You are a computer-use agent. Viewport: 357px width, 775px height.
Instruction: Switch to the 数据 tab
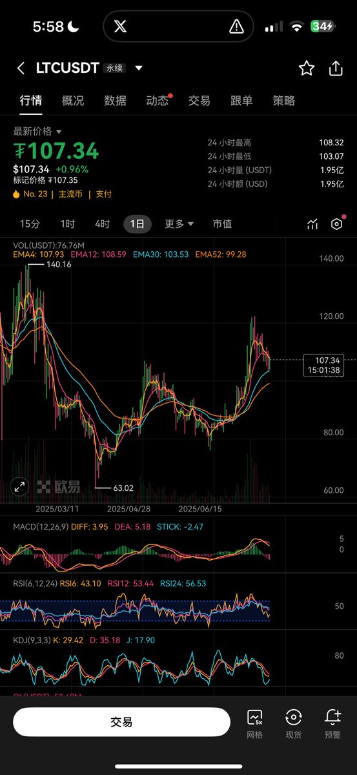point(115,101)
